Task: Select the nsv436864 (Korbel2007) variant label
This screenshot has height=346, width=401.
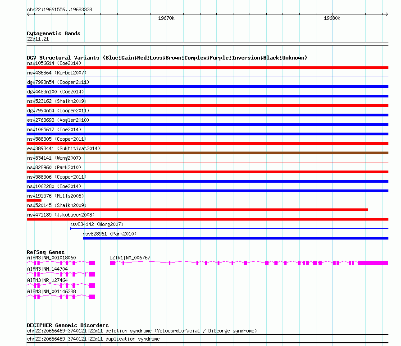Action: [57, 73]
